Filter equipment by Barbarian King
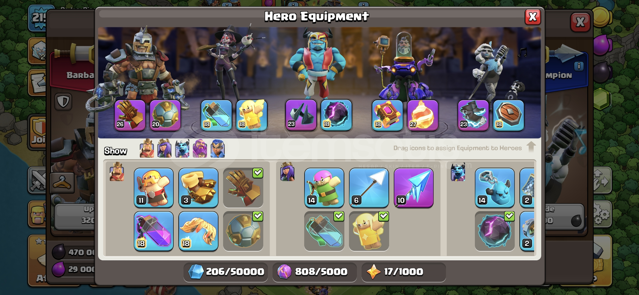639x295 pixels. (x=147, y=148)
